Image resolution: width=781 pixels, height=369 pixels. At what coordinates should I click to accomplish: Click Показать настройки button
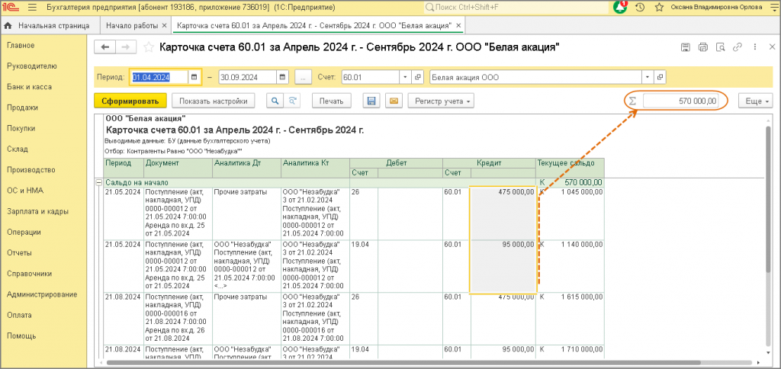point(214,101)
